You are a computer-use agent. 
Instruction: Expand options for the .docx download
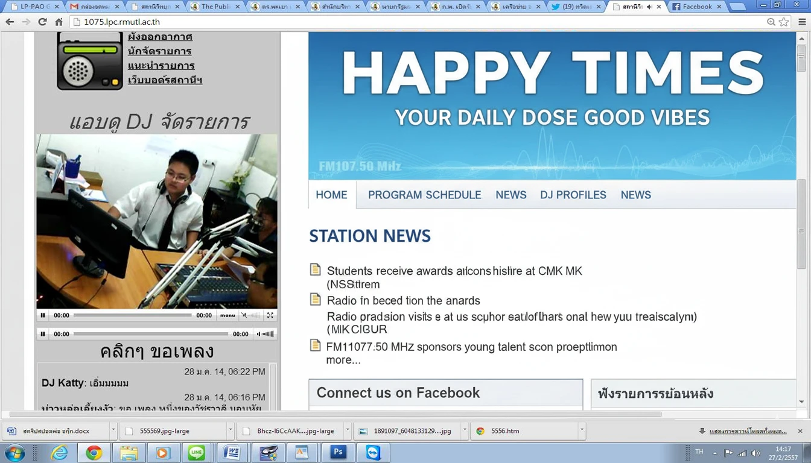113,431
